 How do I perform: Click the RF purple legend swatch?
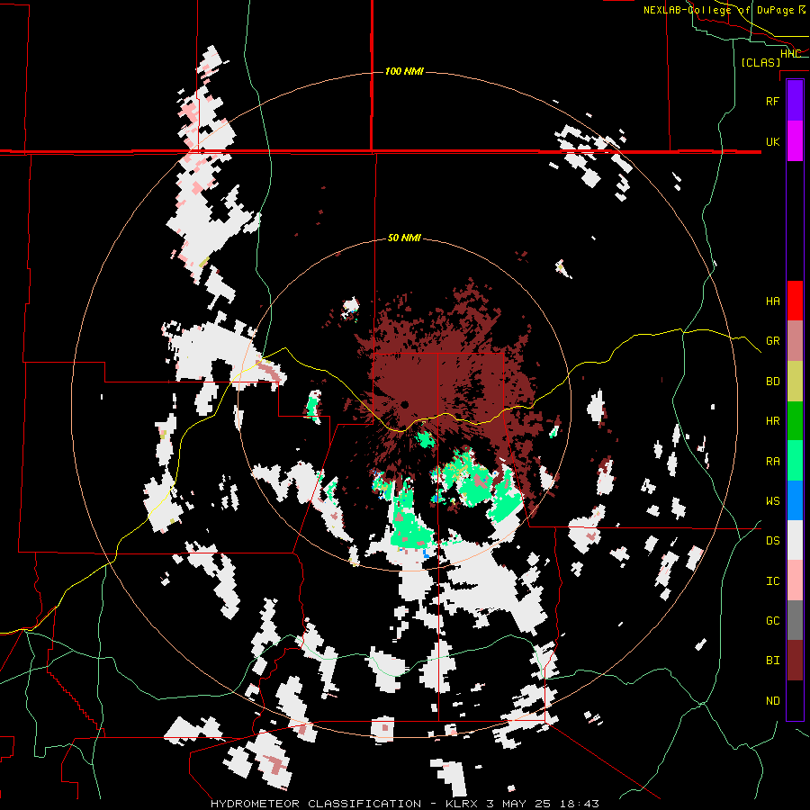pos(795,101)
